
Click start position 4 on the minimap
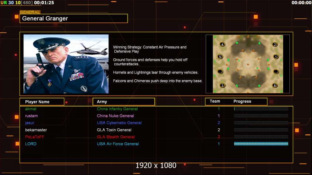[222, 44]
